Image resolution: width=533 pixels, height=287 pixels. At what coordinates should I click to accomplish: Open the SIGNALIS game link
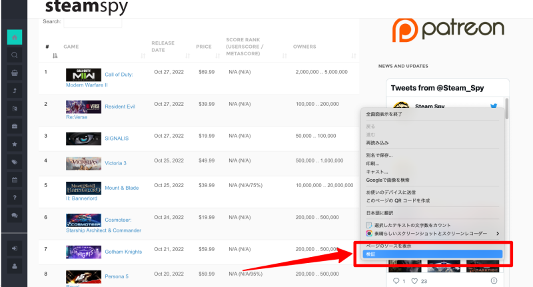pos(117,139)
